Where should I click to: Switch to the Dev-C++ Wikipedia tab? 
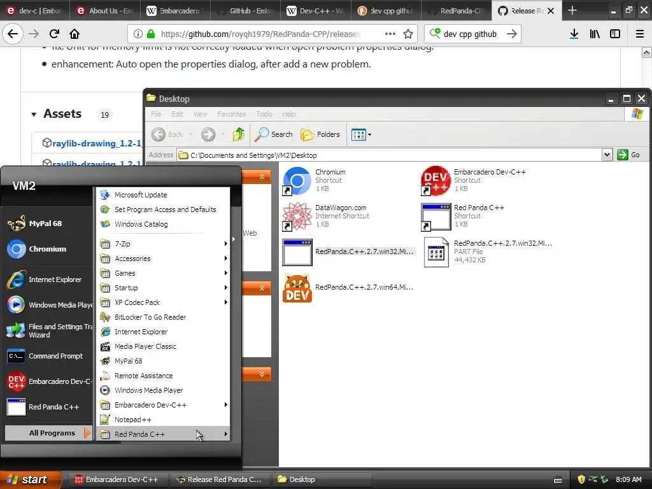click(x=315, y=11)
